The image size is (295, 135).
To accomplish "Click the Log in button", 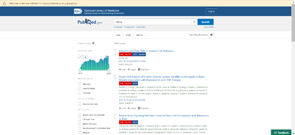I will coord(211,11).
